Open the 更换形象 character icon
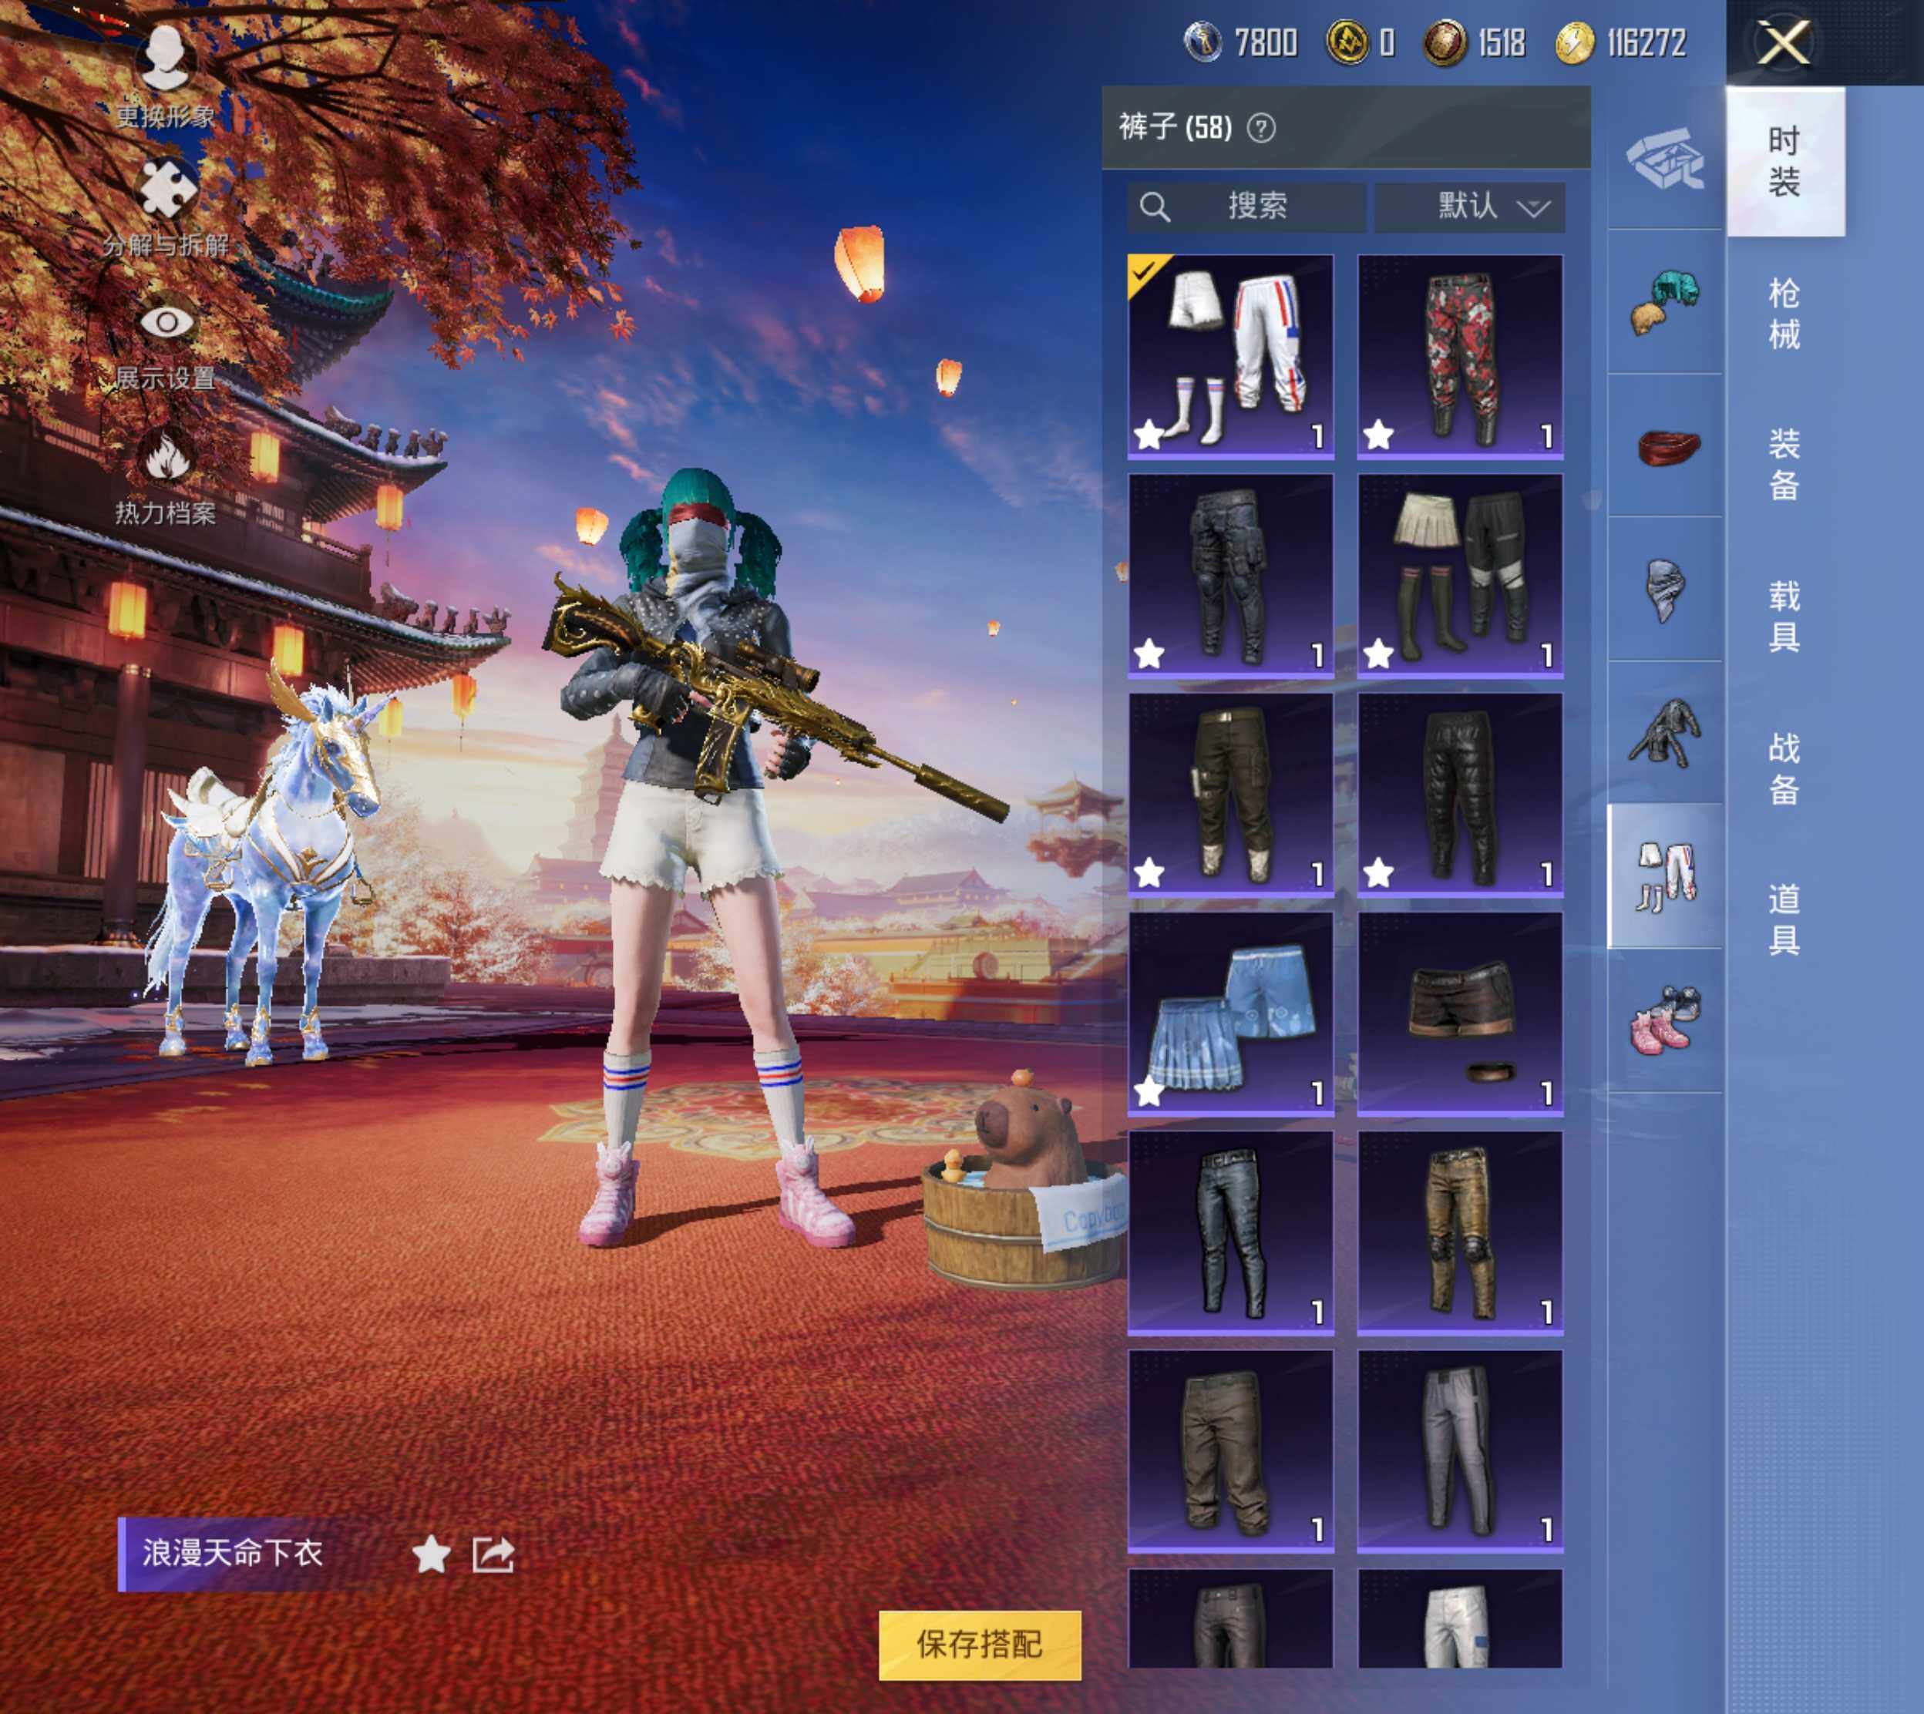 tap(166, 59)
